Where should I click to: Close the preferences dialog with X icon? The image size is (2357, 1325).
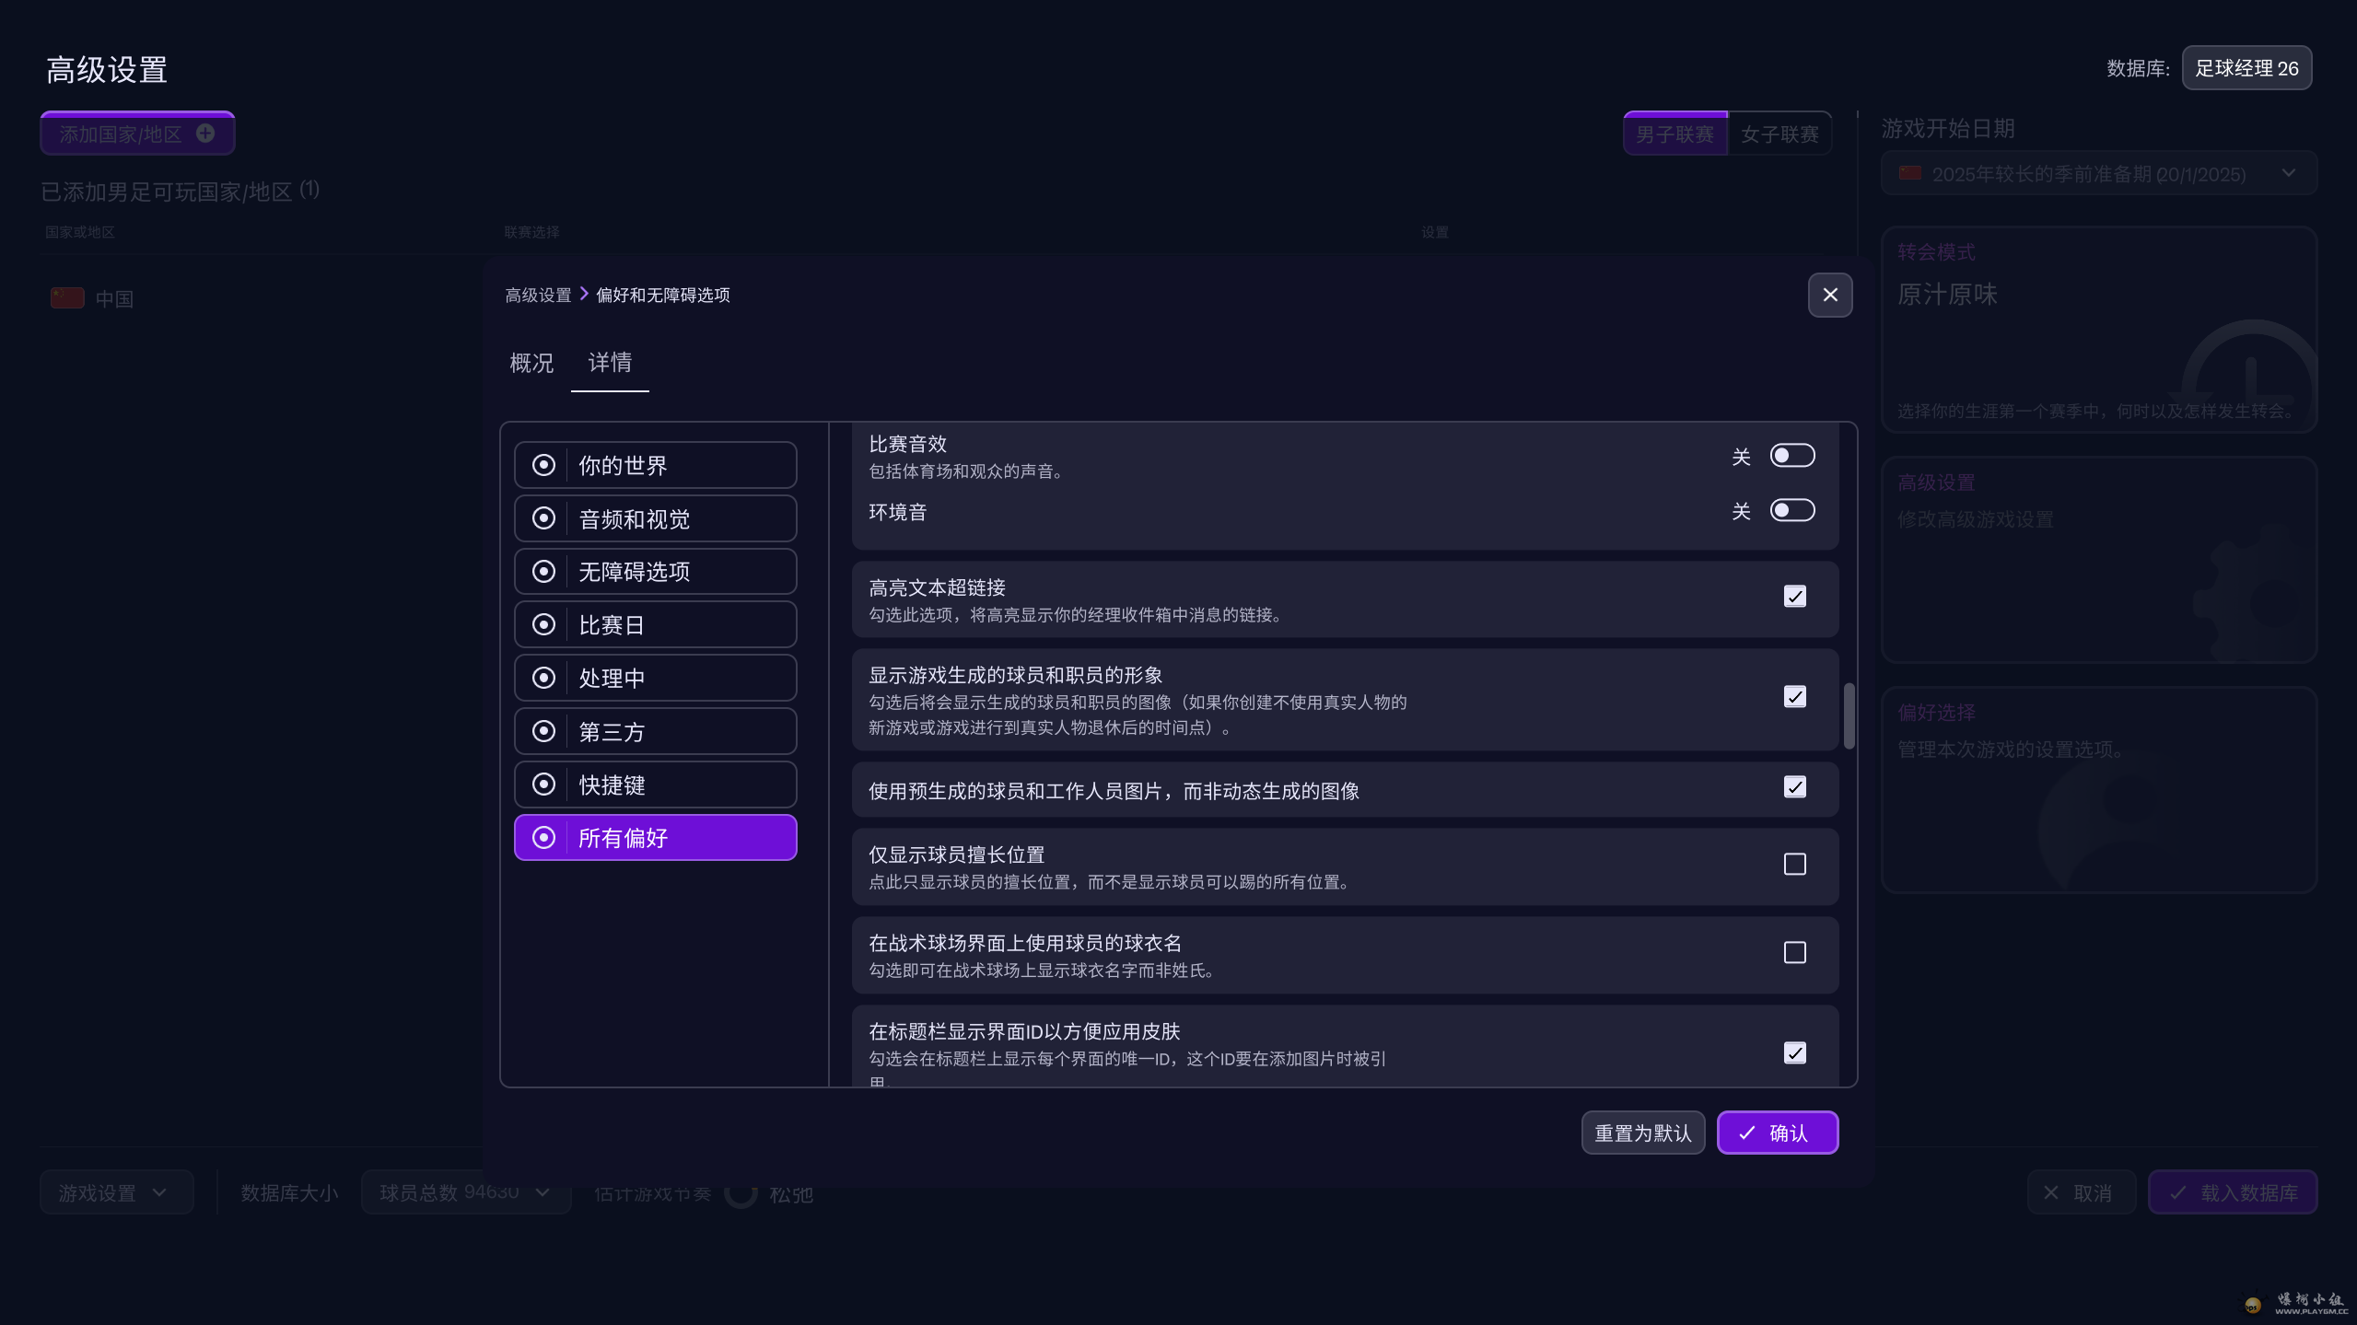pyautogui.click(x=1829, y=295)
